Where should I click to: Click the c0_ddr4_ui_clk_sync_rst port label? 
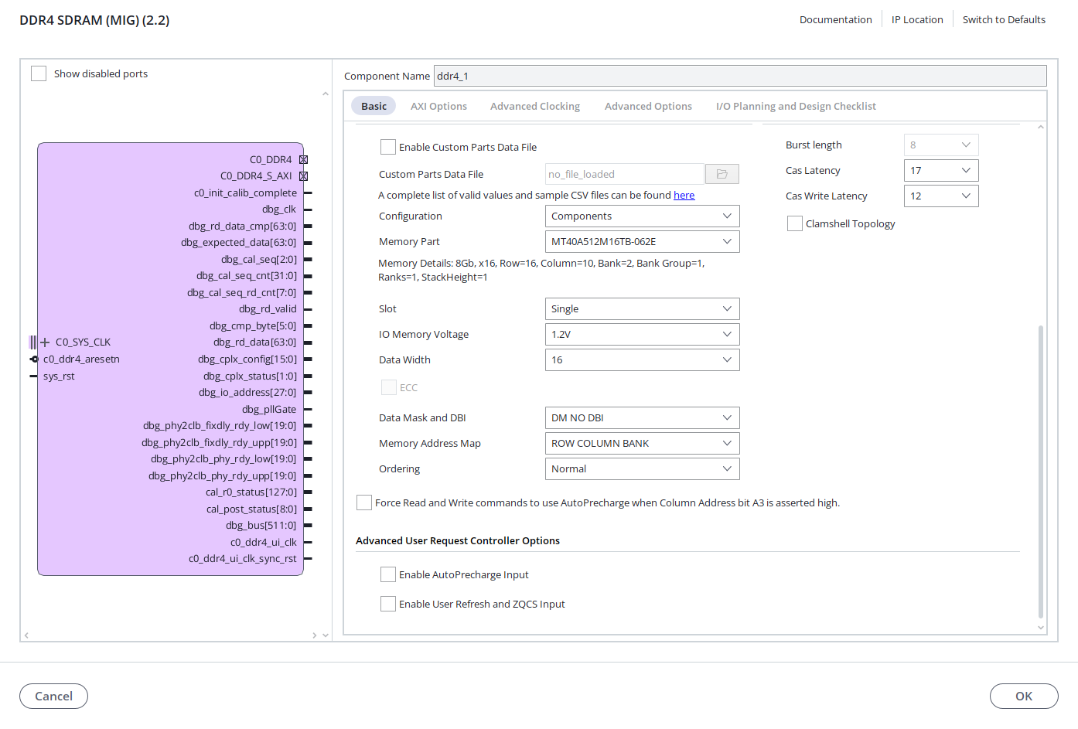tap(243, 558)
